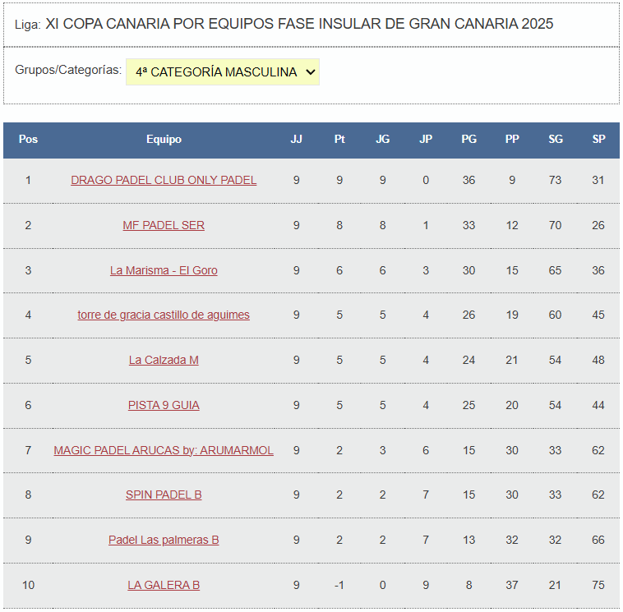
Task: Select the SPIN PADEL B team link
Action: (x=164, y=495)
